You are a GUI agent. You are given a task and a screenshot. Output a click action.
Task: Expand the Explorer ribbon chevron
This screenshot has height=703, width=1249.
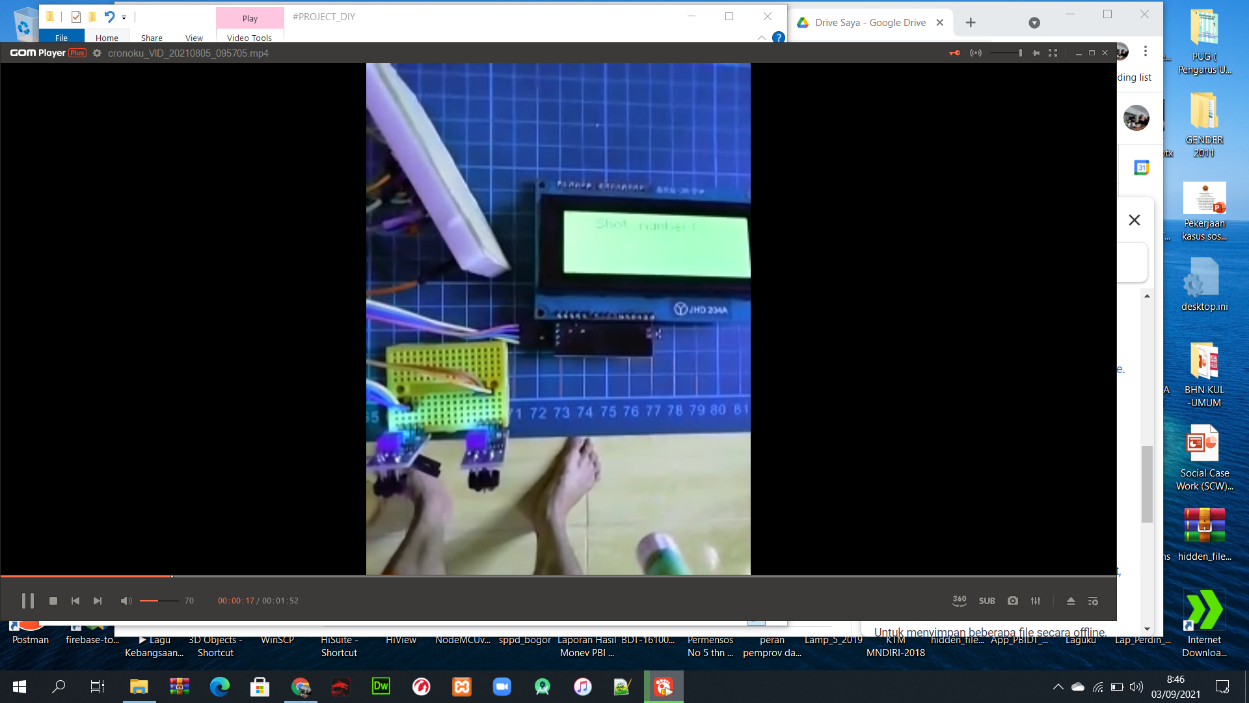[762, 38]
